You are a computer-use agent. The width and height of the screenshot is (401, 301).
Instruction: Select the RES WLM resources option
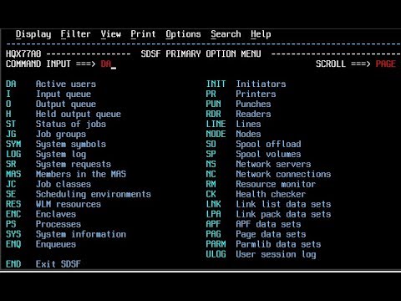53,204
